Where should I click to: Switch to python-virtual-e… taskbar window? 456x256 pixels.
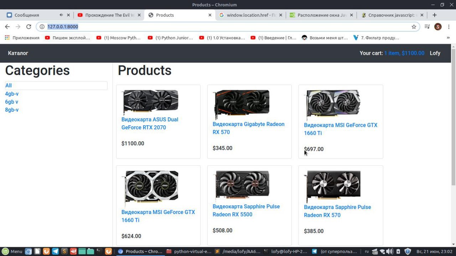189,251
